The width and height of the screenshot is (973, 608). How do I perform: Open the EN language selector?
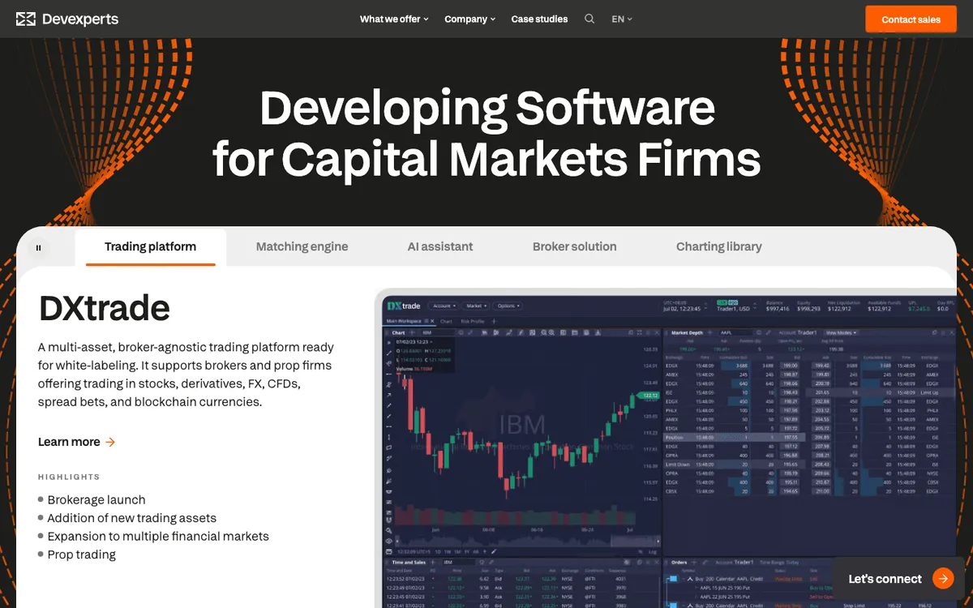(x=622, y=19)
